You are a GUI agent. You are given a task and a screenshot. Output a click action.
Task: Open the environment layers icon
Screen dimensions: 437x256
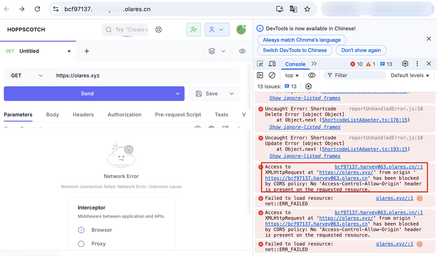(212, 51)
